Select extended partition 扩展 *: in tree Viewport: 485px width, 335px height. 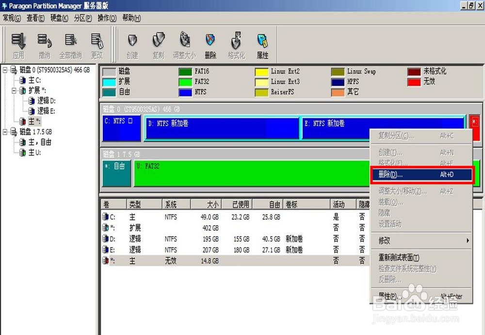tap(37, 91)
